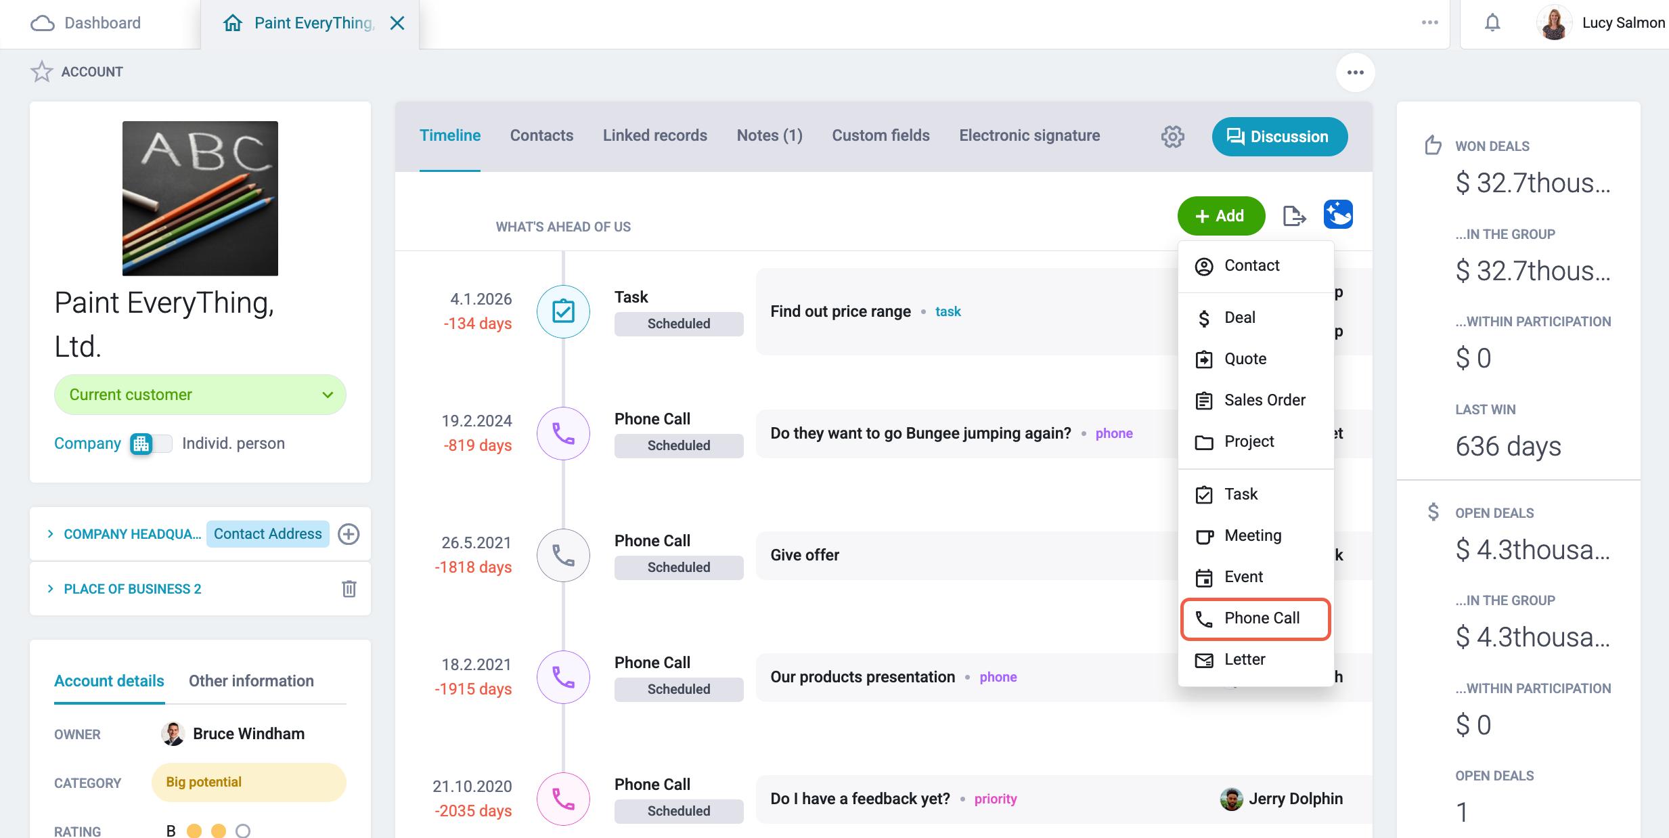Click the task checkmark timeline icon
Viewport: 1669px width, 838px height.
click(563, 311)
